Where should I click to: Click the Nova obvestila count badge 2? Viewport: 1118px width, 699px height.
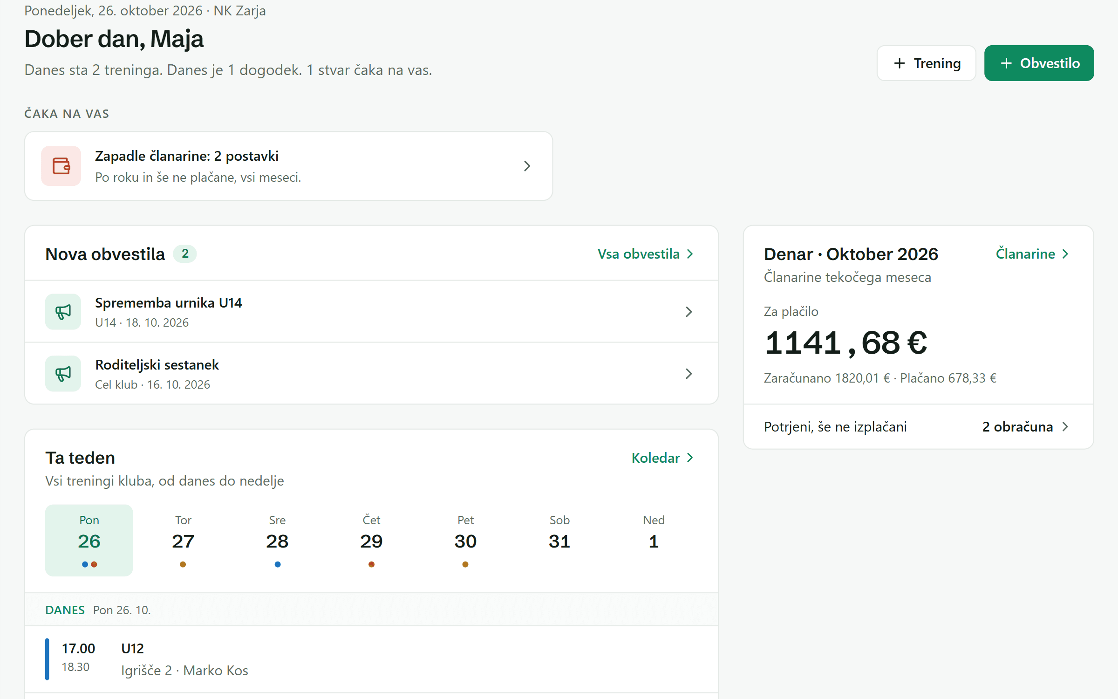click(185, 254)
